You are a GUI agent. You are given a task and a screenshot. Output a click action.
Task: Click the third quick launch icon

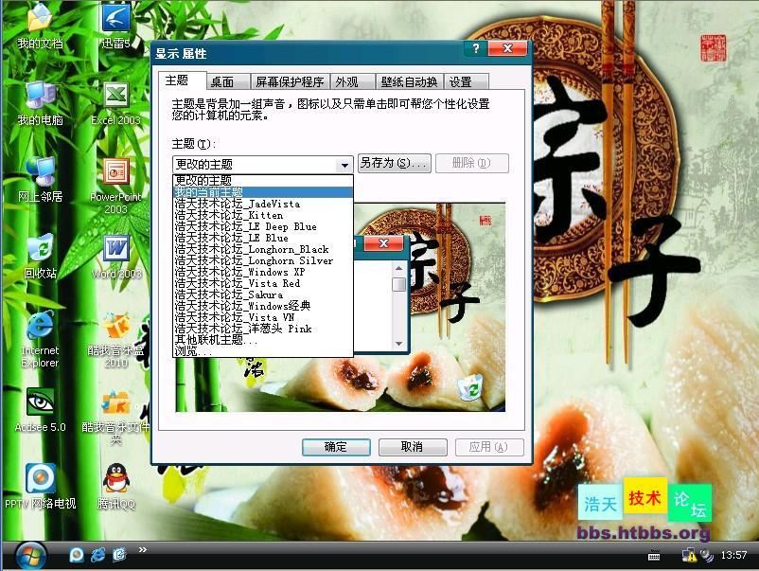119,555
